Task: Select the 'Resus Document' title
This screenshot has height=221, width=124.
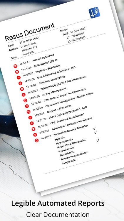Action: (30, 32)
